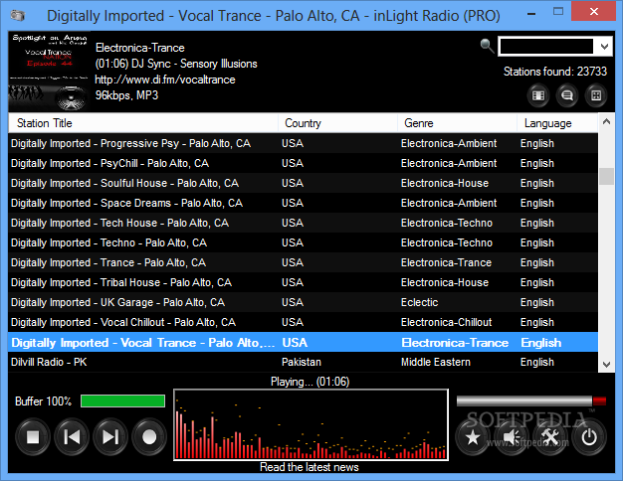Click the magnifying glass search icon
This screenshot has height=481, width=623.
(x=487, y=46)
